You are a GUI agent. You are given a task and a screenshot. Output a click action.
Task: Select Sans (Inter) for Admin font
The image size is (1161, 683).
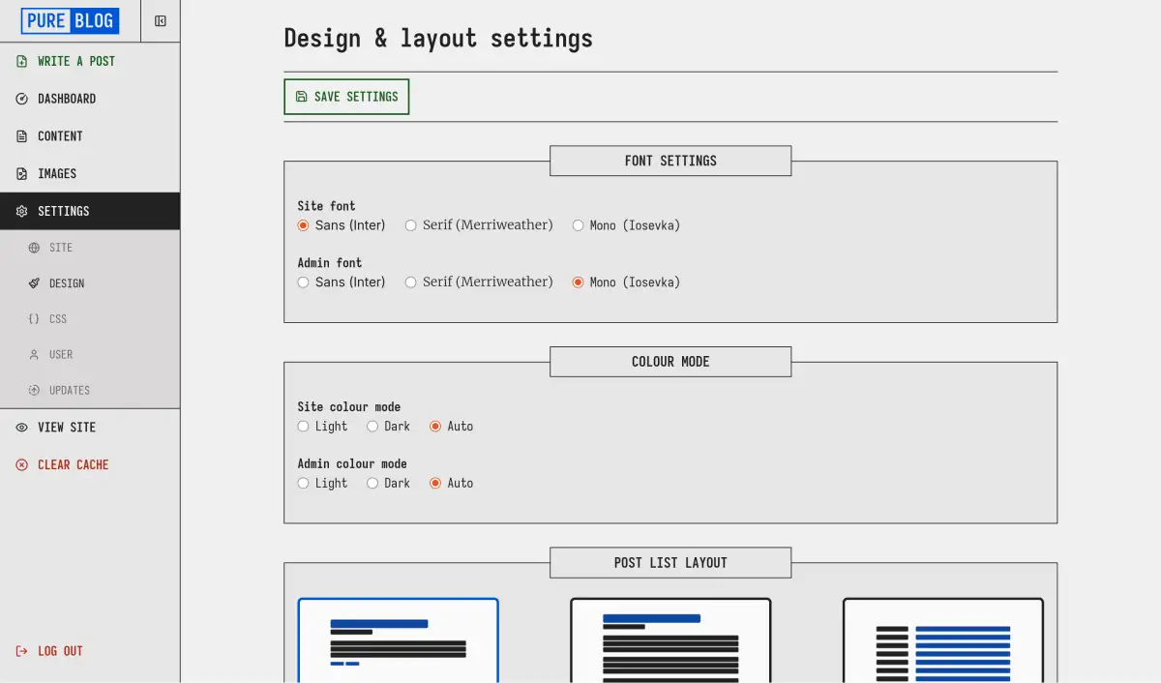click(303, 282)
